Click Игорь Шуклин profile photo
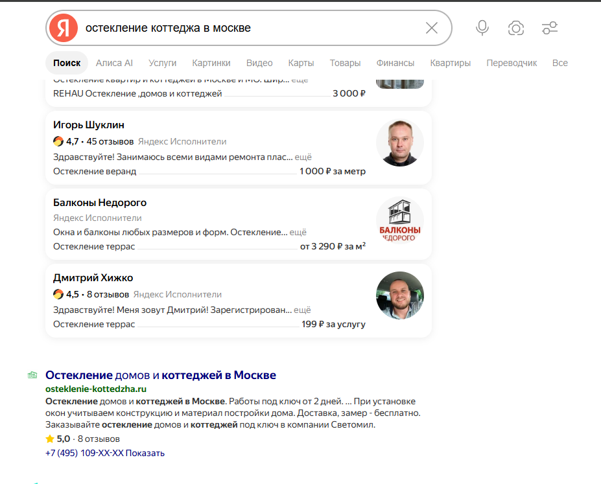Screen dimensions: 601x484 pyautogui.click(x=400, y=143)
